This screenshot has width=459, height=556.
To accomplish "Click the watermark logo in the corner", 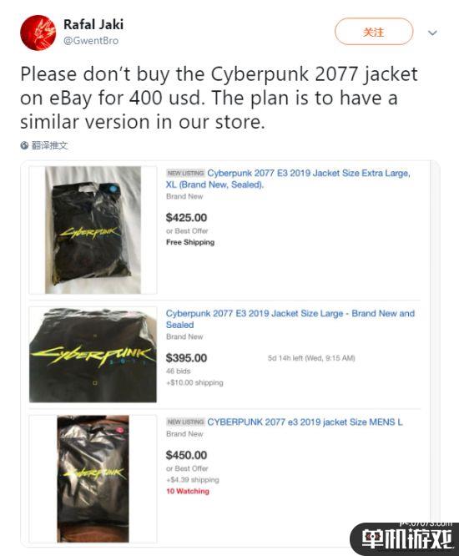I will 405,538.
